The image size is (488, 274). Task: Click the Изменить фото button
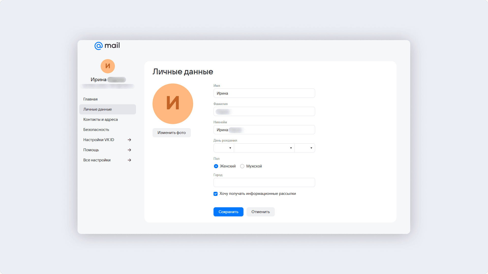pos(172,133)
